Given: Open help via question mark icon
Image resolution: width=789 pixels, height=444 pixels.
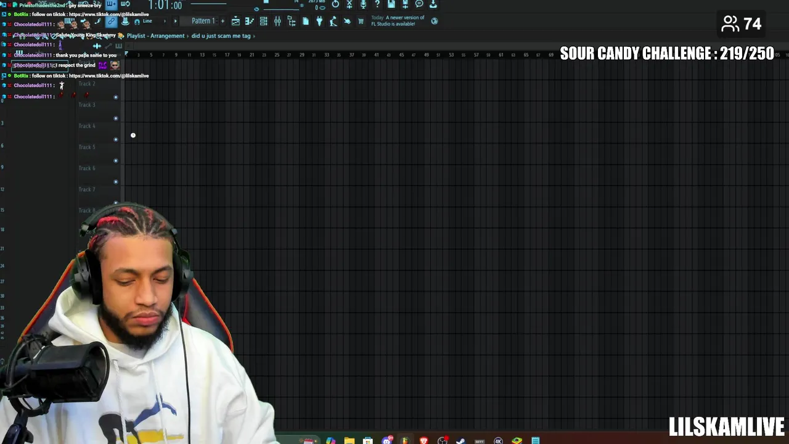Looking at the screenshot, I should click(x=377, y=4).
